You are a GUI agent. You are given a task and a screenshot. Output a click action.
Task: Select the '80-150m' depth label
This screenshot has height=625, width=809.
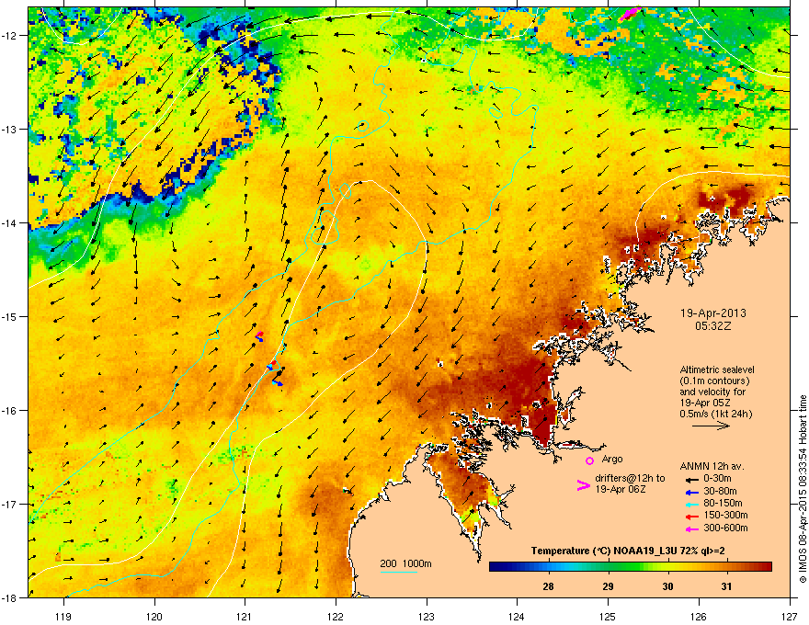pos(723,504)
